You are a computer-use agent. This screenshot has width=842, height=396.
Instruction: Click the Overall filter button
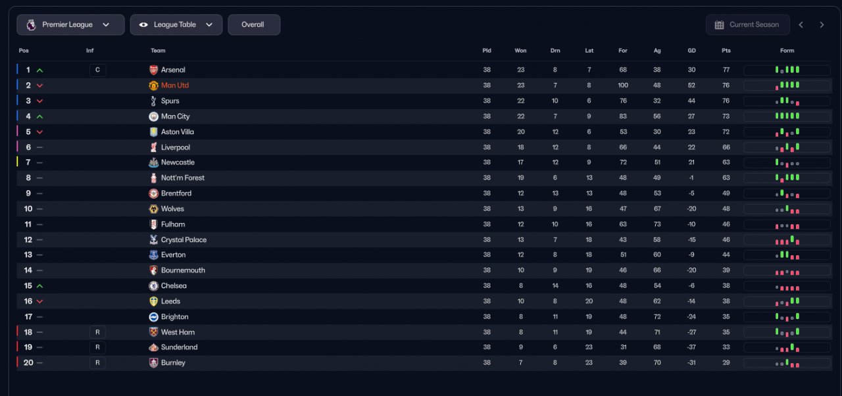click(x=253, y=25)
